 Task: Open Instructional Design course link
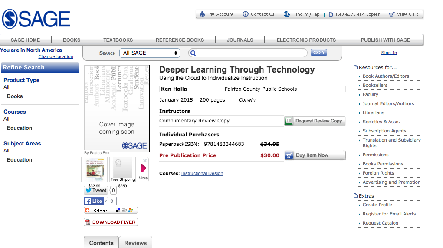[202, 173]
